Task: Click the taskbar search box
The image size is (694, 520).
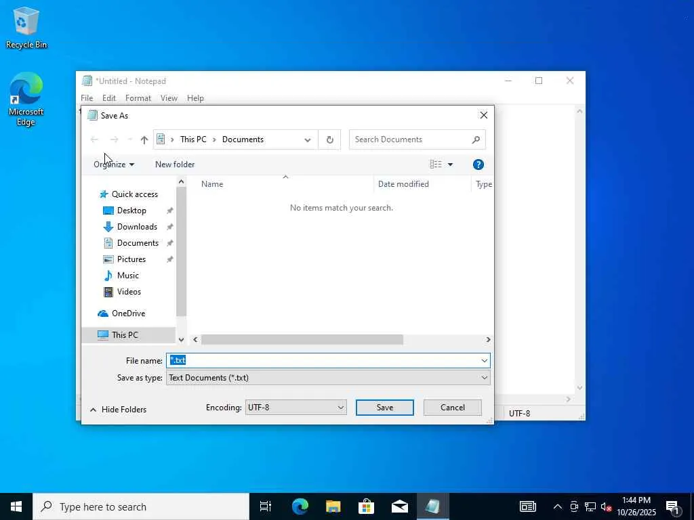Action: point(141,506)
